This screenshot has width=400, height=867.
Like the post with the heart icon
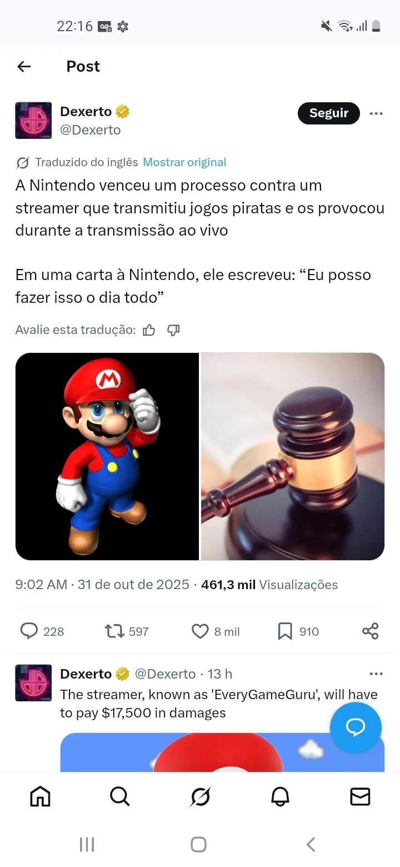[200, 631]
